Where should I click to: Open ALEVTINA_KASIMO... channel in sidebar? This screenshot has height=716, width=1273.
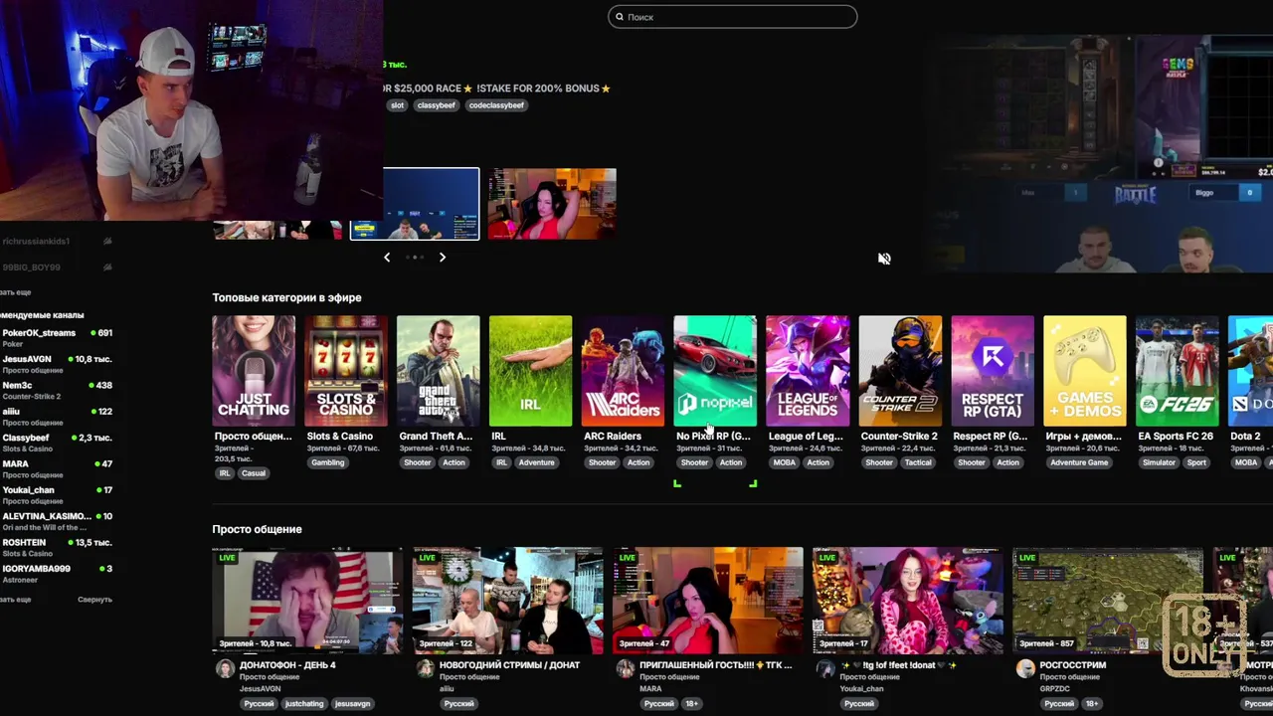[57, 521]
